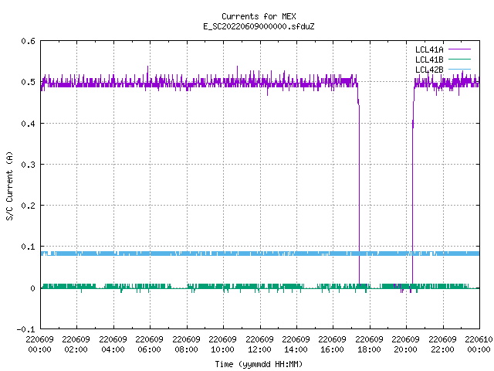The width and height of the screenshot is (494, 371).
Task: Click the 0.1 y-axis tick label
Action: coord(28,247)
